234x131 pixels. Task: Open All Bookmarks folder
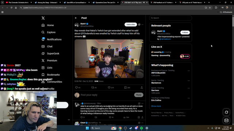pyautogui.click(x=226, y=12)
